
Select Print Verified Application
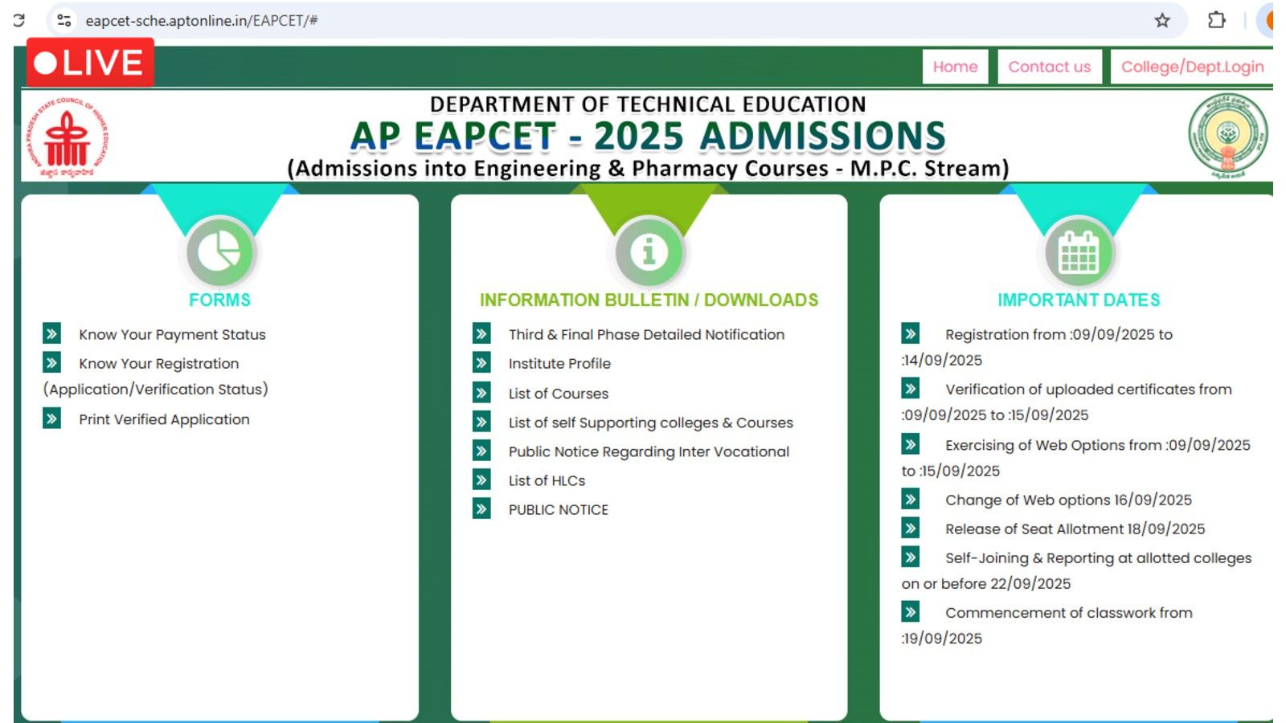(x=164, y=419)
